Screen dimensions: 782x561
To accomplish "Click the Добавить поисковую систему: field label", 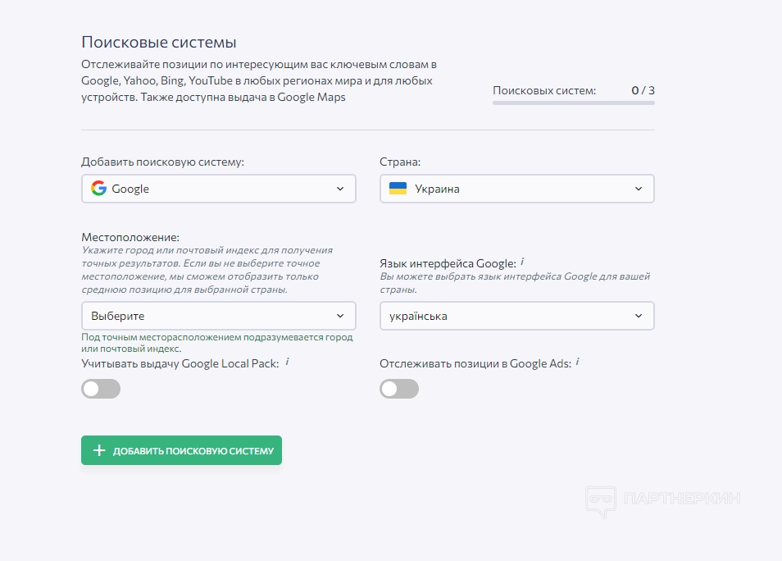I will (162, 162).
